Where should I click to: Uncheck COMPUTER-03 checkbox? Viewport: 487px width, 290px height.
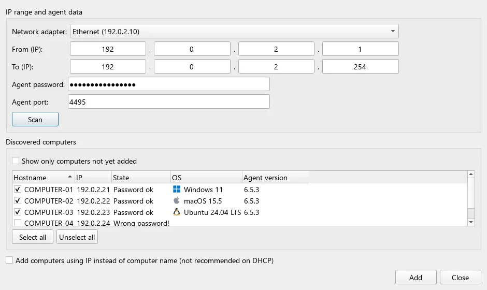pos(18,212)
